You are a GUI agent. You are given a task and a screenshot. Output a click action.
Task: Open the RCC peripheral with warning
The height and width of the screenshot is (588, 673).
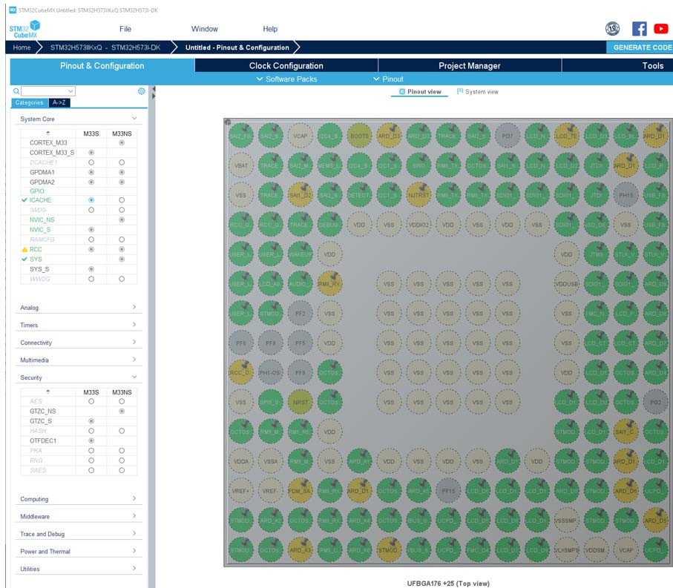point(36,250)
